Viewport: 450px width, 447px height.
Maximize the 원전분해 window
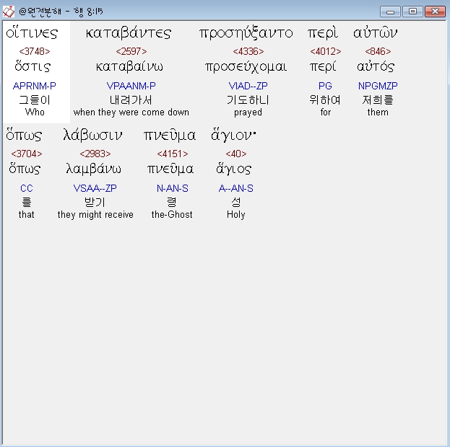pos(412,12)
